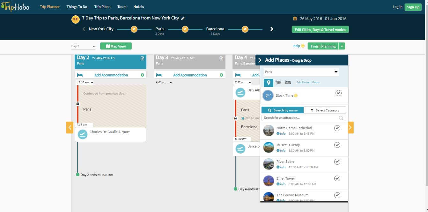Tick the Notre Dame Cathedral checkmark
Image resolution: width=428 pixels, height=212 pixels.
pos(337,128)
